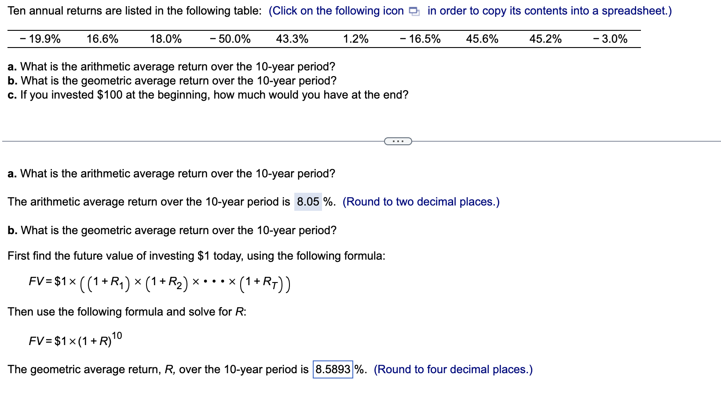Click the copy-to-spreadsheet icon
721x393 pixels.
(414, 11)
